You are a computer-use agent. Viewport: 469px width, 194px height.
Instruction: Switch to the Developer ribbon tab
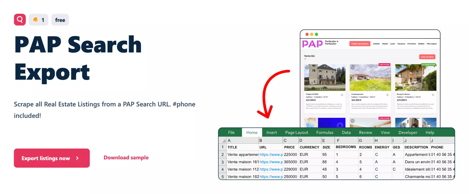point(408,132)
